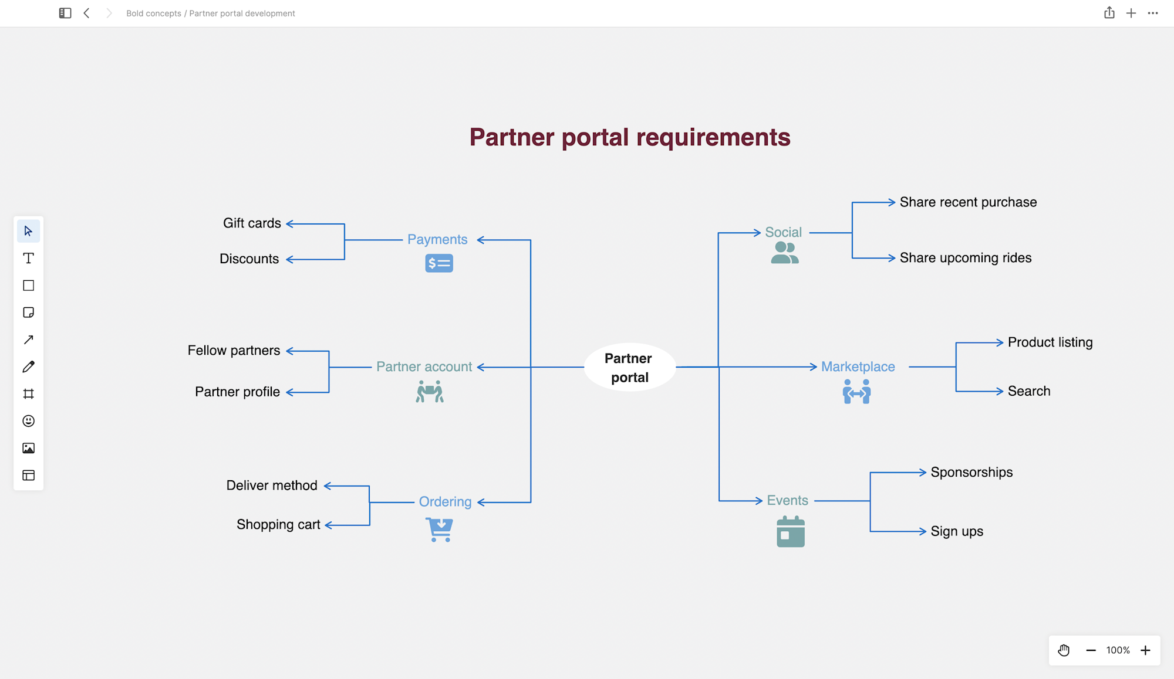Go back to previous page
The width and height of the screenshot is (1174, 679).
coord(86,13)
